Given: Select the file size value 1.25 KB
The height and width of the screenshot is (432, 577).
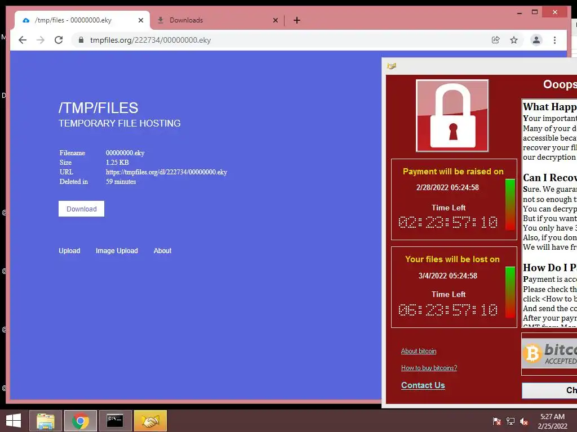Looking at the screenshot, I should [117, 163].
